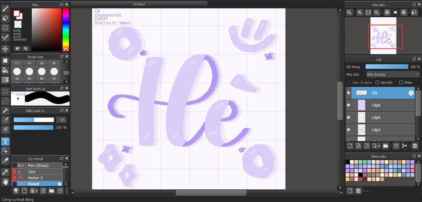Select the Lớp6 layer

point(380,117)
